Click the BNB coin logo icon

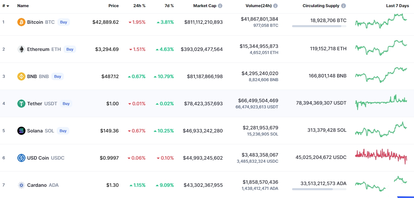[x=21, y=76]
